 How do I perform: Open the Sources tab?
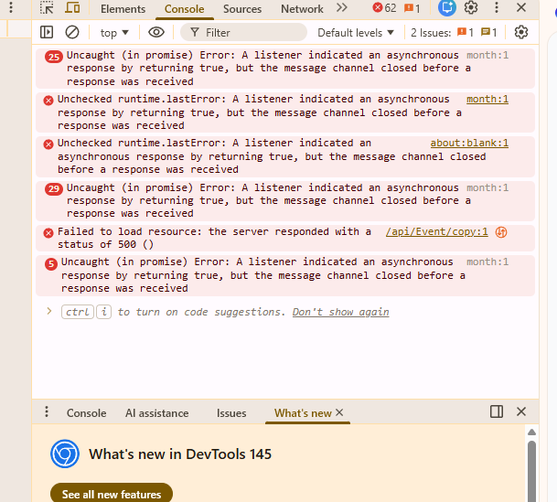coord(242,8)
